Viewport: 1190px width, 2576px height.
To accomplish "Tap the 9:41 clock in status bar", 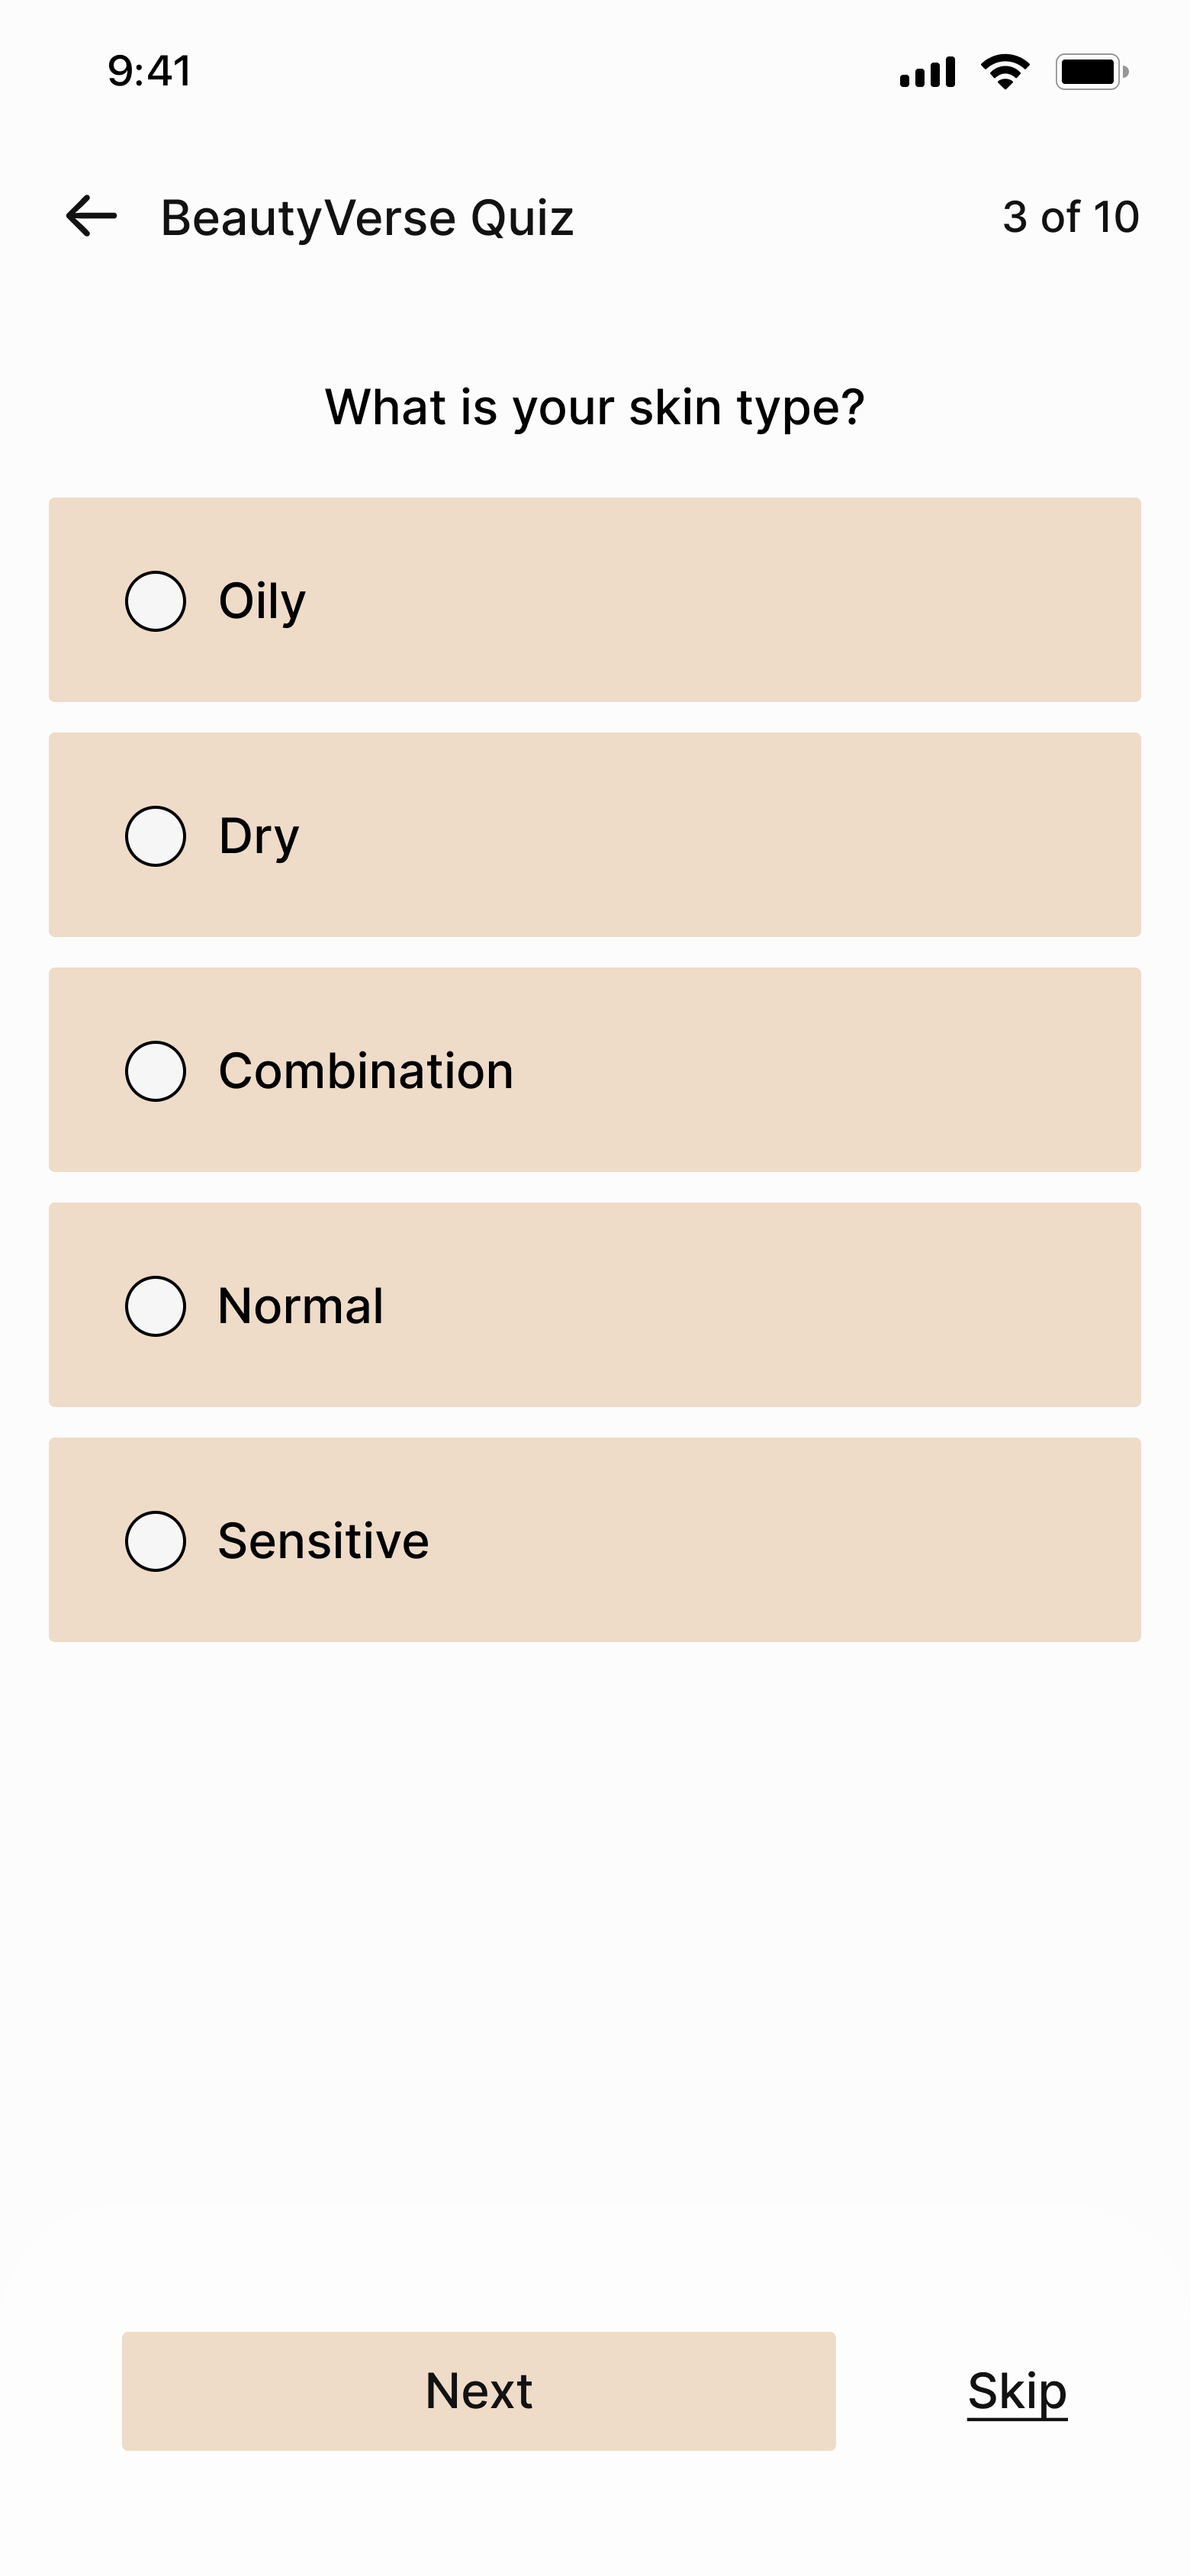I will (x=149, y=71).
